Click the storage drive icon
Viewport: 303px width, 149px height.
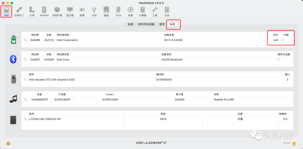pyautogui.click(x=13, y=120)
